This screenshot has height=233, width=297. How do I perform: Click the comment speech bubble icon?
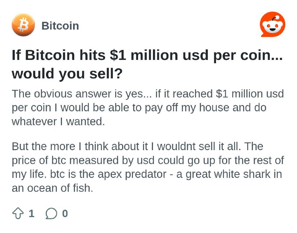pos(51,213)
